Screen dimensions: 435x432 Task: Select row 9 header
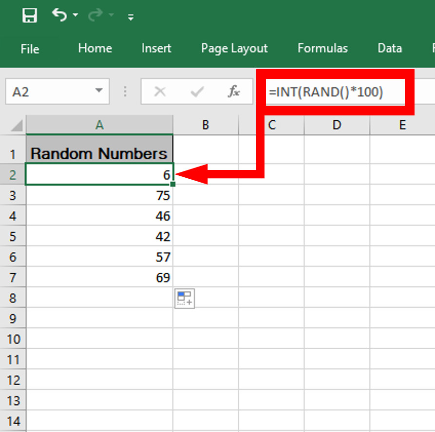coord(13,319)
